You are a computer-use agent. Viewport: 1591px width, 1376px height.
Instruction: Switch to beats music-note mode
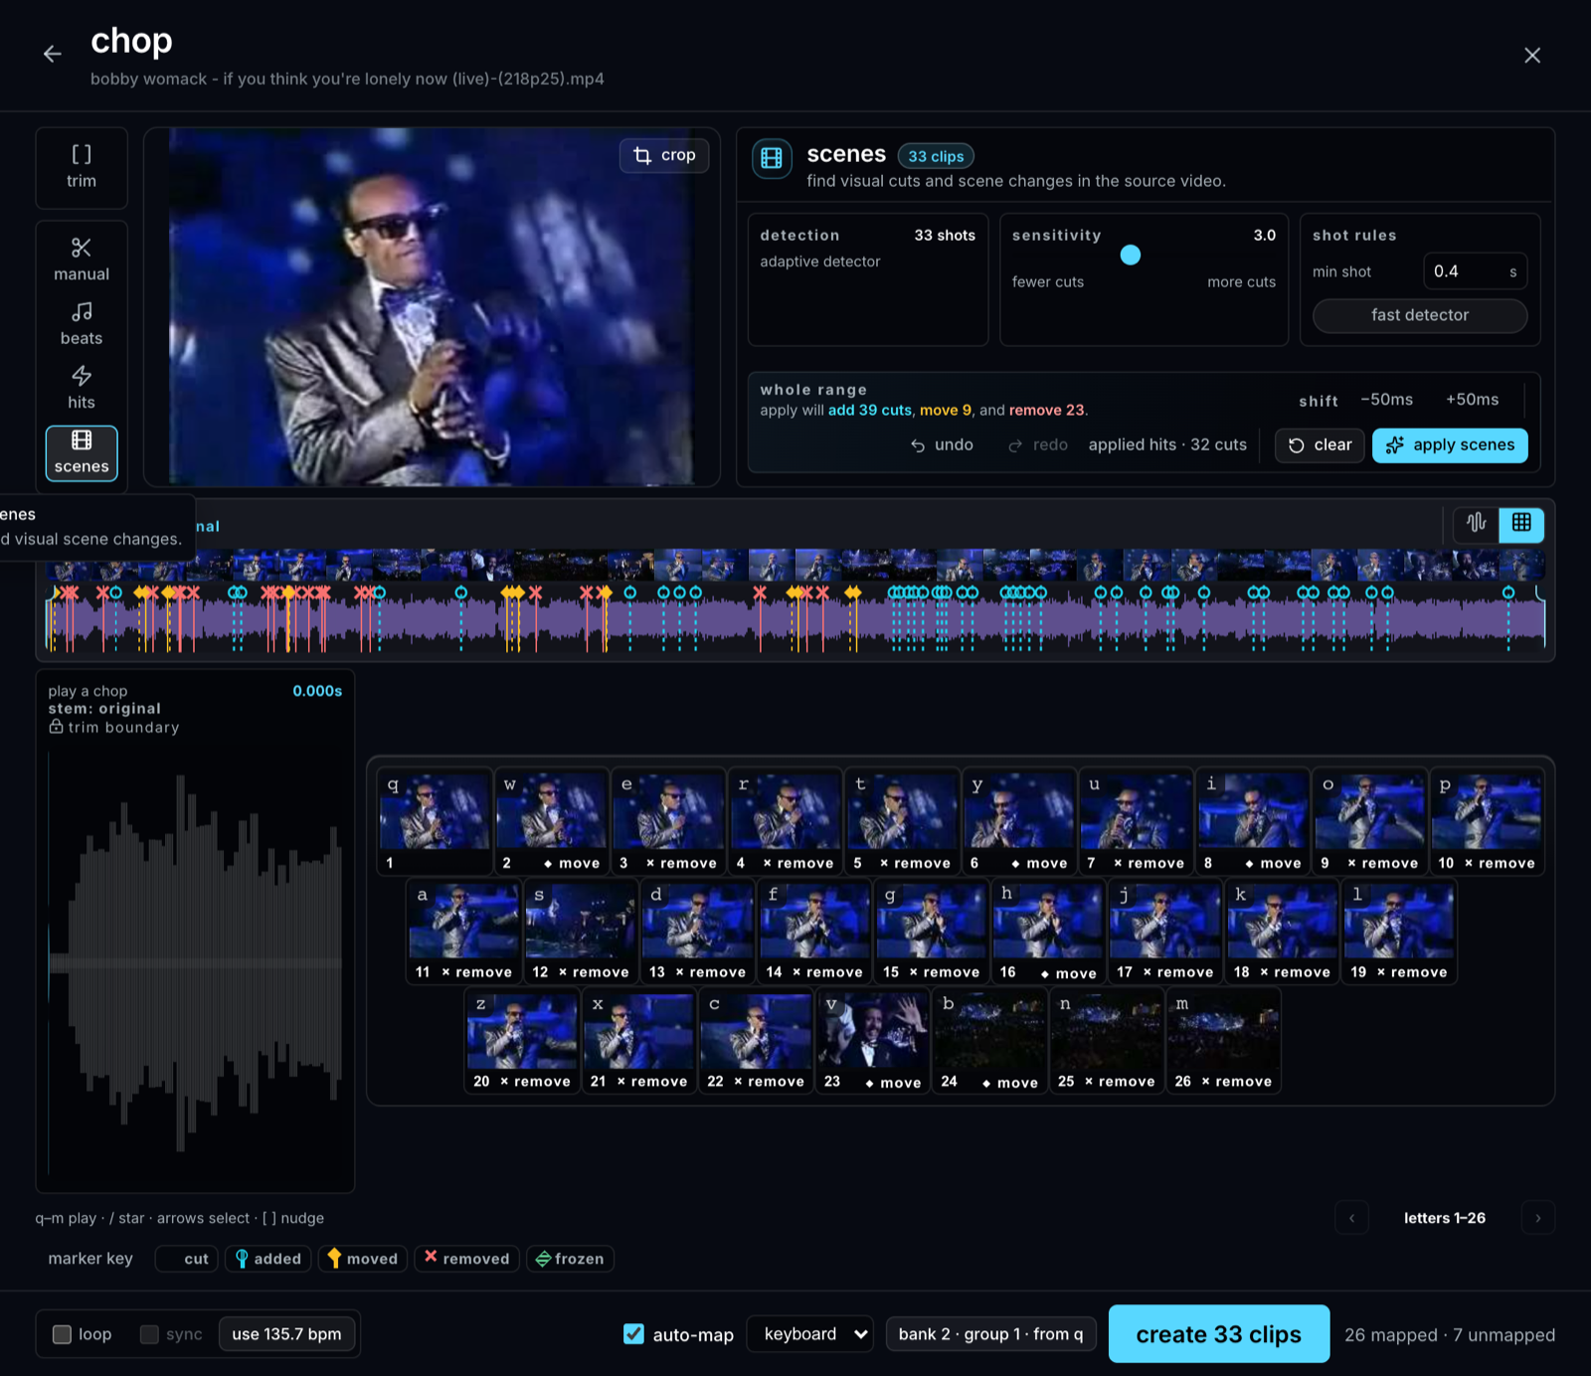(82, 324)
